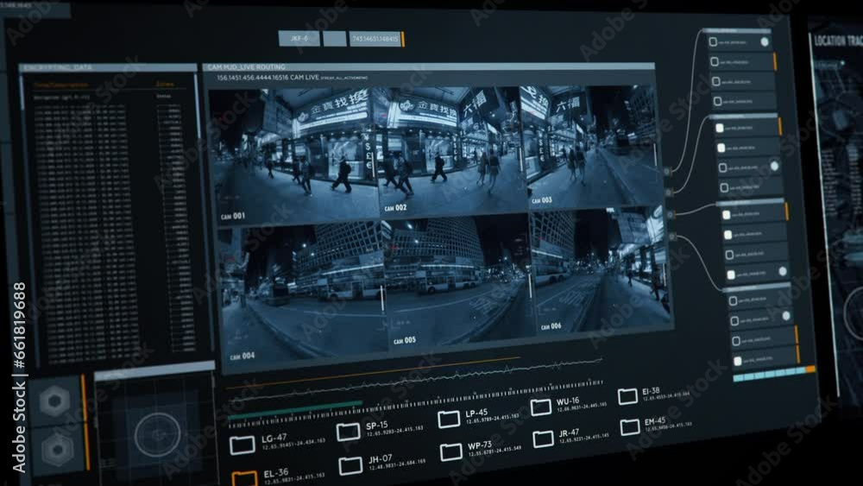Click hexagon indicator in the third routing group
863x486 pixels.
pos(783,271)
